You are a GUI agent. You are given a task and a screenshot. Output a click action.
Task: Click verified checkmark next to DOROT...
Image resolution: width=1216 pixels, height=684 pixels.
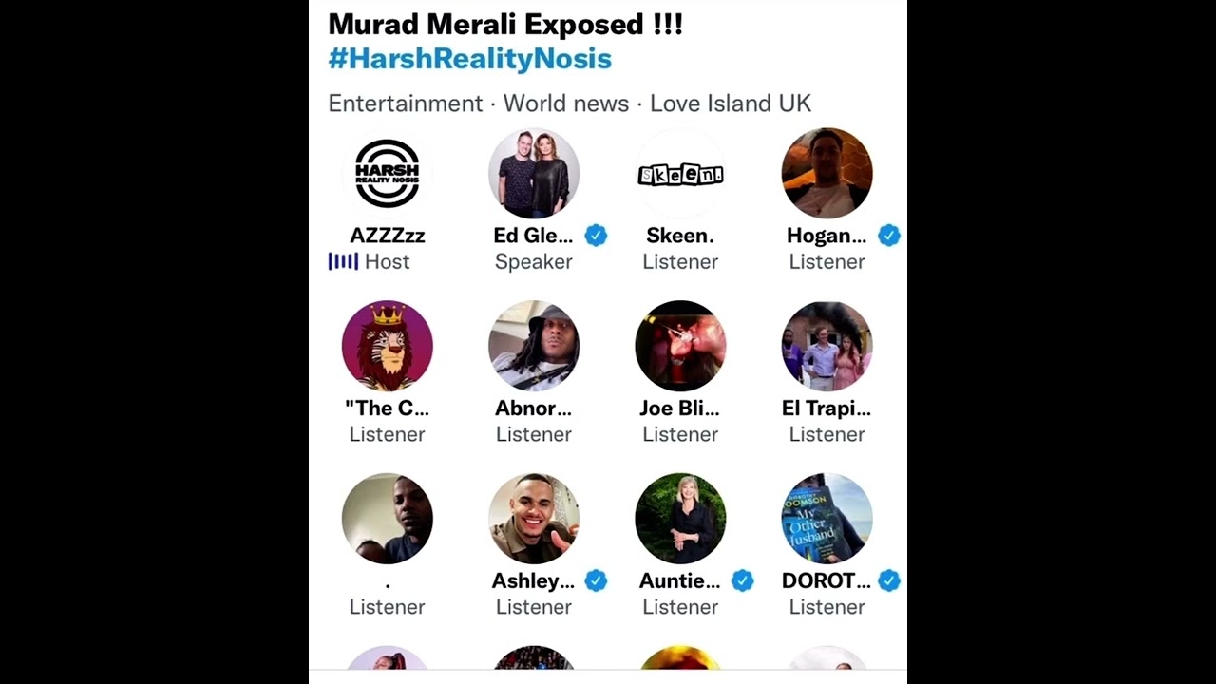click(x=888, y=580)
